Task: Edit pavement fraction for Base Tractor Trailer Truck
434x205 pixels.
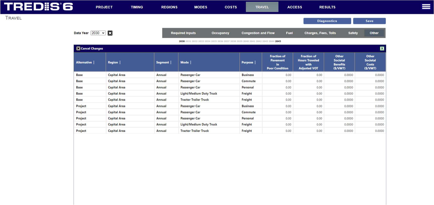Action: 277,100
